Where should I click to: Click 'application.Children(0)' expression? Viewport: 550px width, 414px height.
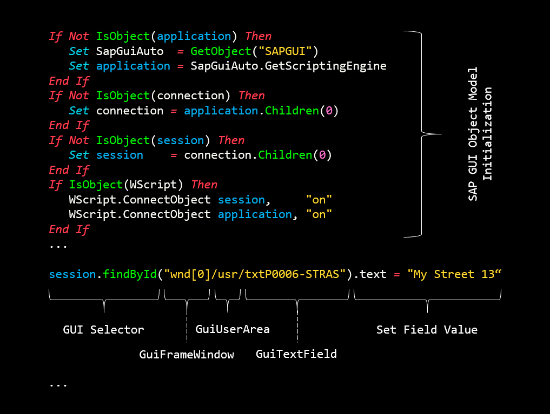click(x=261, y=111)
